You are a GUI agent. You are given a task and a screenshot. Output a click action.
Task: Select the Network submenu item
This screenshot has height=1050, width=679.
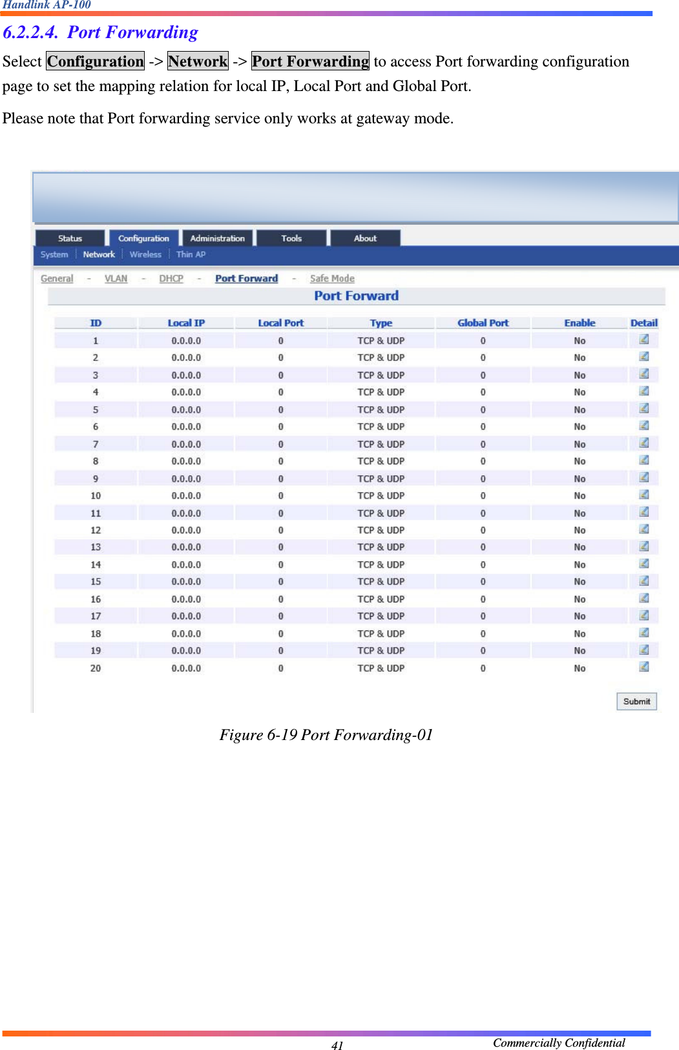[99, 254]
